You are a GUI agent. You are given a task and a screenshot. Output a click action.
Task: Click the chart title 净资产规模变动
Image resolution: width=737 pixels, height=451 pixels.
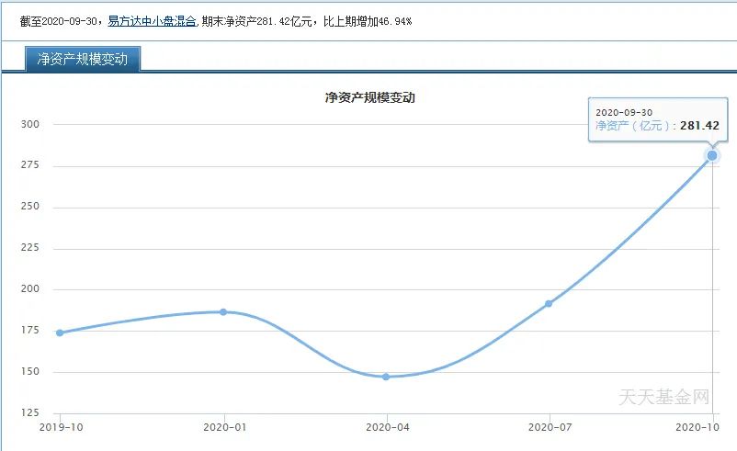tap(370, 97)
